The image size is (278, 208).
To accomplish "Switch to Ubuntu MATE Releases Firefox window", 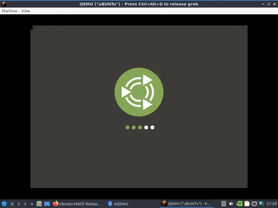I will pos(77,204).
